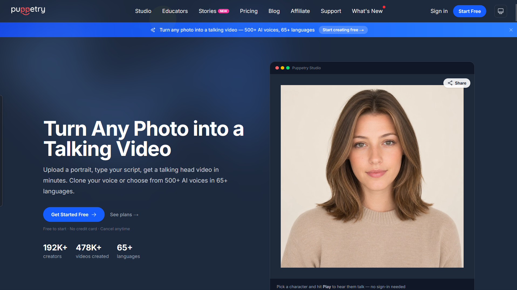Screen dimensions: 517x290
Task: Go to Stories section
Action: [x=207, y=11]
